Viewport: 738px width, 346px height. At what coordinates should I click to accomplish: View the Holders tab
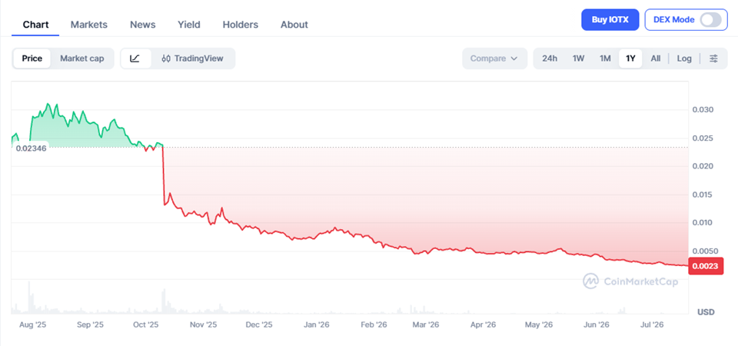241,25
